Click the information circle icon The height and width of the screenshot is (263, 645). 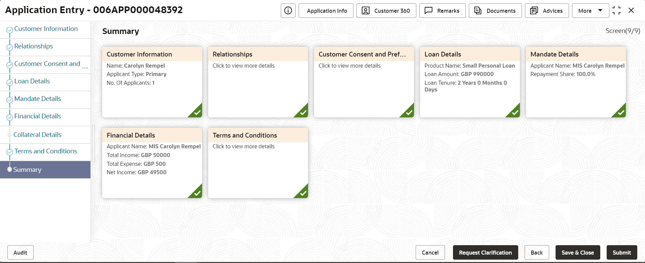click(x=288, y=11)
